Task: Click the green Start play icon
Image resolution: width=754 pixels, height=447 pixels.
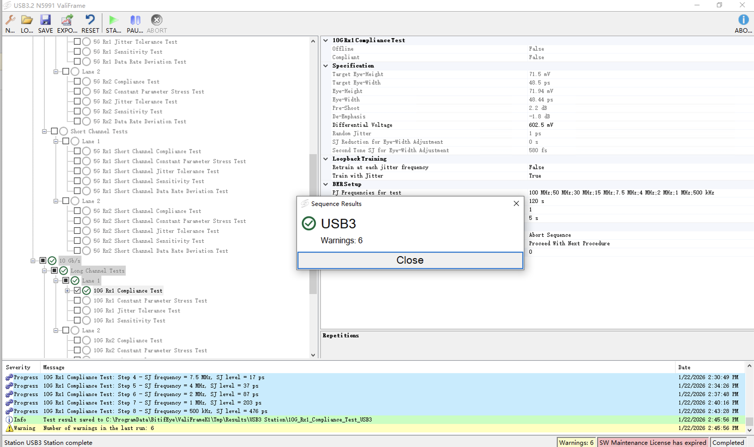Action: coord(113,21)
